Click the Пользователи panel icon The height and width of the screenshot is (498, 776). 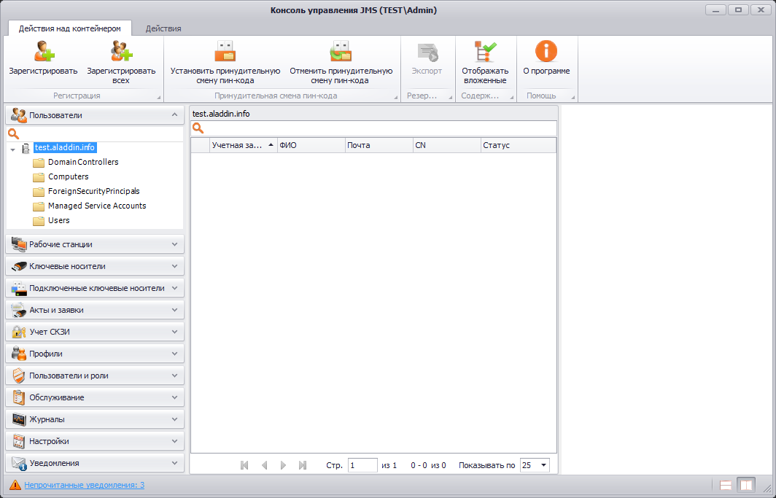pos(19,115)
